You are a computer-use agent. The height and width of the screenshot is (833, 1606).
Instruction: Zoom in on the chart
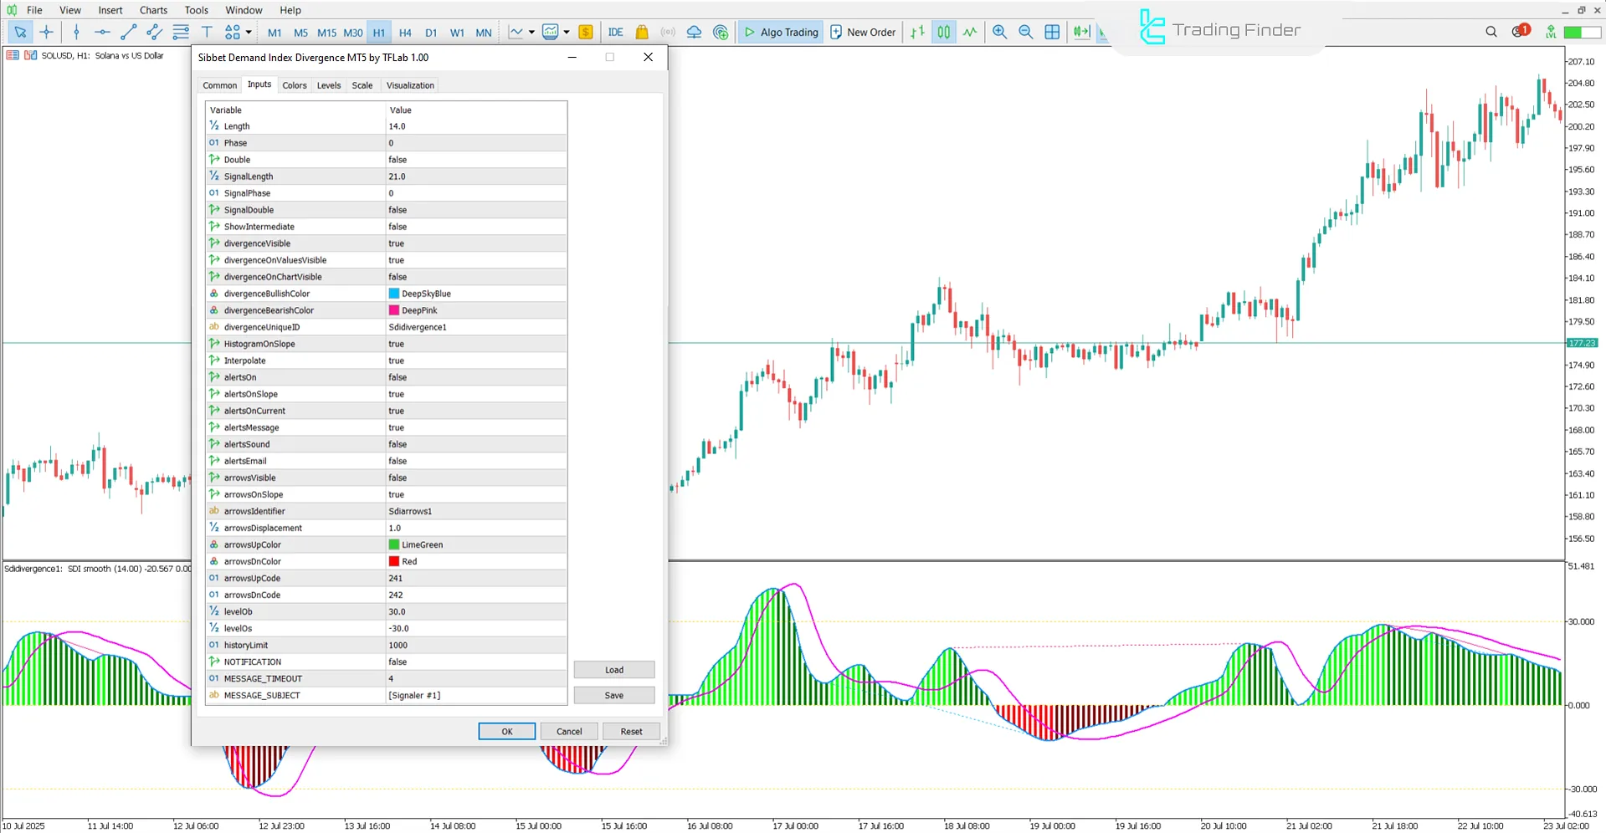coord(999,32)
